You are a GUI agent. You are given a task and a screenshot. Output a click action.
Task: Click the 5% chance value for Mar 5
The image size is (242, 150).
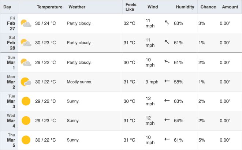tap(202, 140)
